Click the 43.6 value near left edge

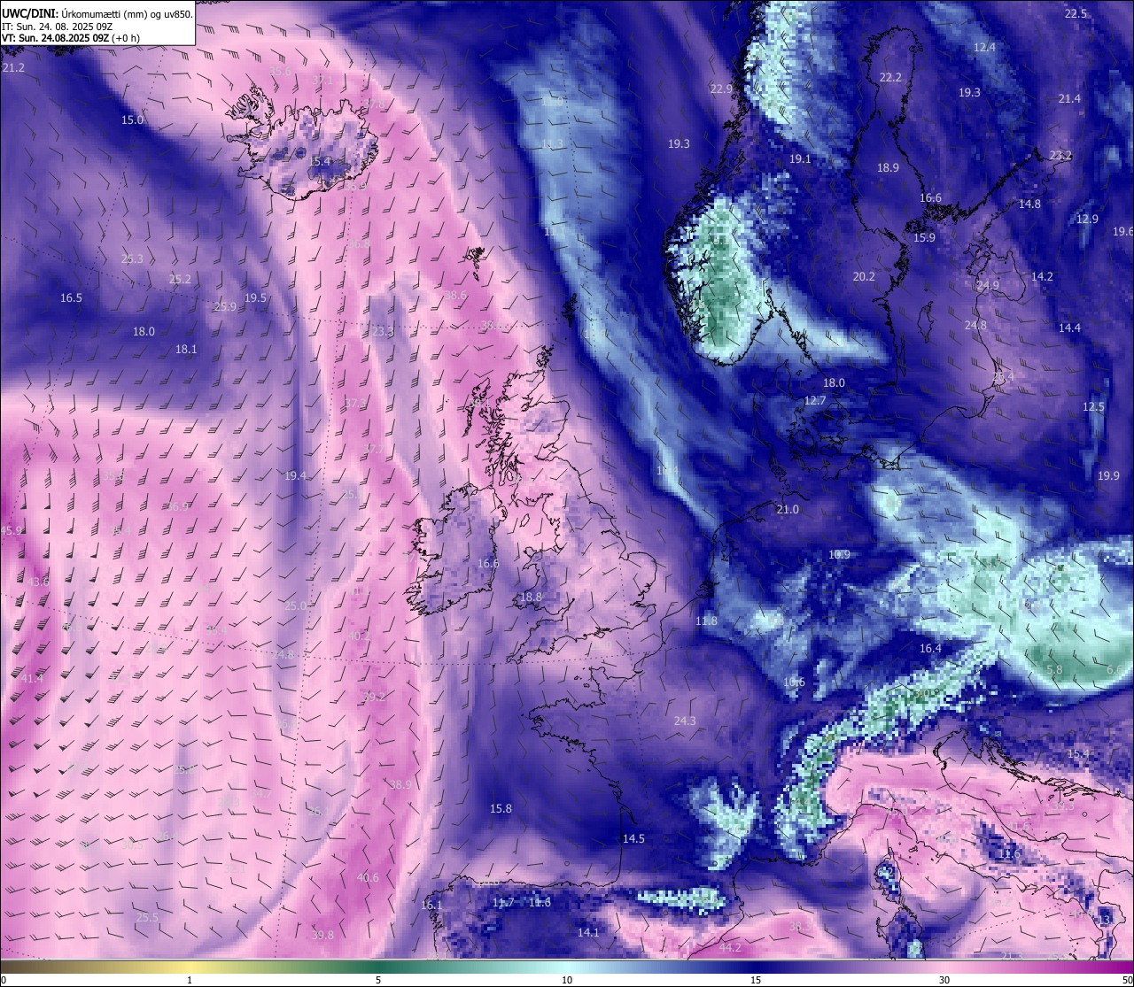click(x=38, y=582)
